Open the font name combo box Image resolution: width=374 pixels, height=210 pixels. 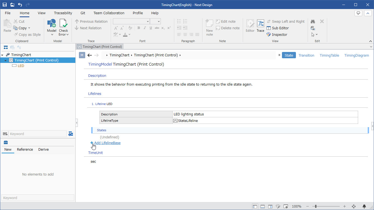point(131,21)
